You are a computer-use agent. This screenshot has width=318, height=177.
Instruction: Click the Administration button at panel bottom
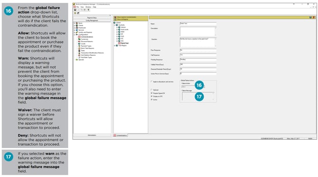pos(92,135)
